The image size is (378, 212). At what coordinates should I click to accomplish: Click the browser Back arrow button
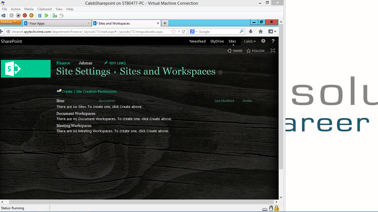click(x=1, y=31)
